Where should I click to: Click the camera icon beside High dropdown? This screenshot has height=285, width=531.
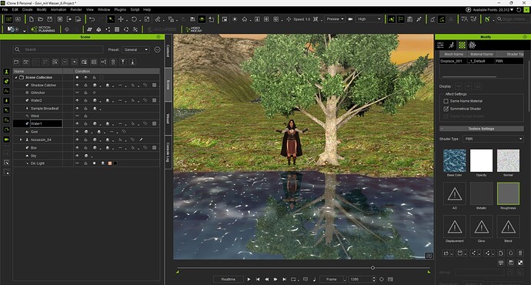coord(350,19)
